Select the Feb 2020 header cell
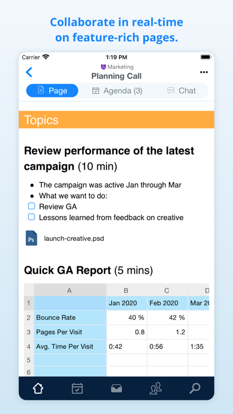 167,303
